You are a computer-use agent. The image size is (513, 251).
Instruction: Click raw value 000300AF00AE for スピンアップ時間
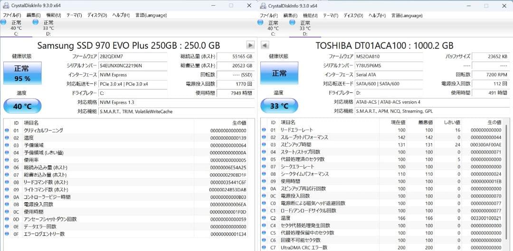[x=485, y=144]
